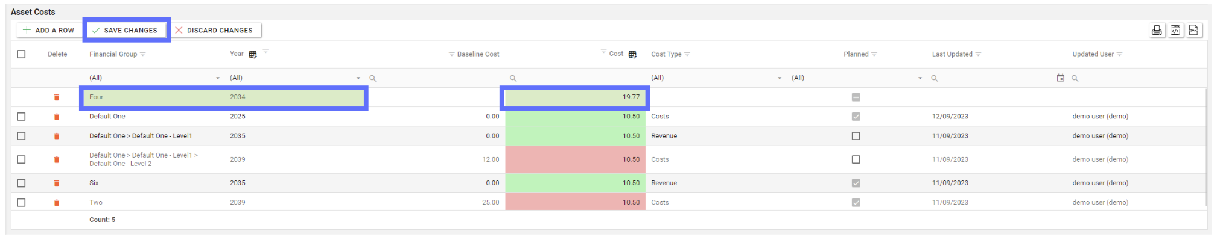This screenshot has height=240, width=1217.
Task: Click the trash icon for row Two
Action: 57,202
